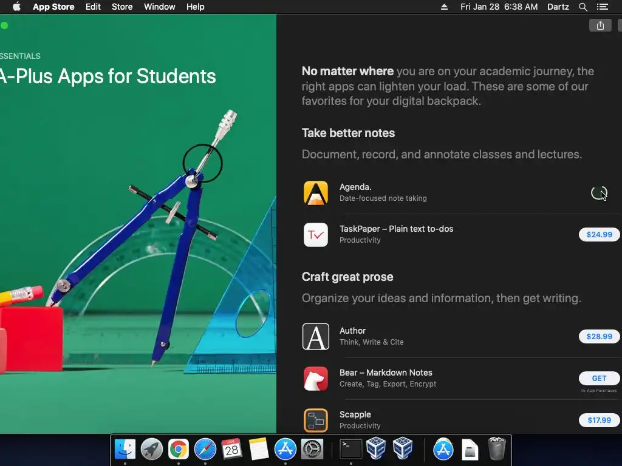Viewport: 622px width, 466px height.
Task: Click the Agenda download progress spinner
Action: 599,193
